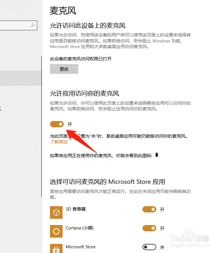Enable microphone toggle for Microsoft Store
The height and width of the screenshot is (253, 222).
[x=149, y=247]
